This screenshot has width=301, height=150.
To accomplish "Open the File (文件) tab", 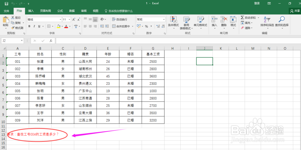I will pyautogui.click(x=7, y=11).
